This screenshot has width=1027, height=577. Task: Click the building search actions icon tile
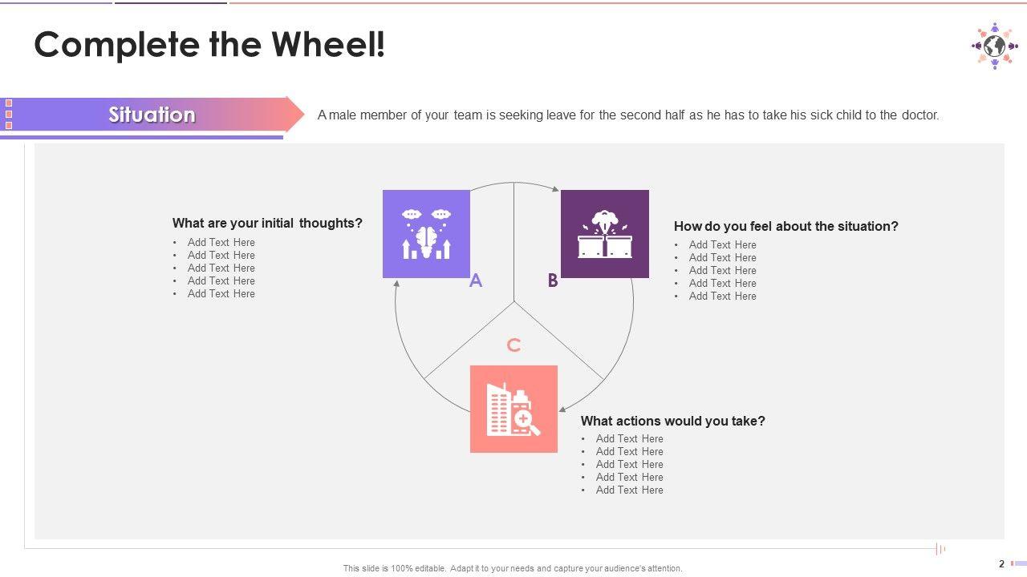pyautogui.click(x=513, y=409)
